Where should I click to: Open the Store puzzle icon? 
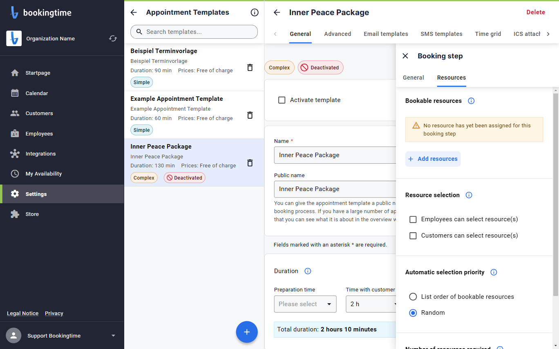[x=15, y=214]
